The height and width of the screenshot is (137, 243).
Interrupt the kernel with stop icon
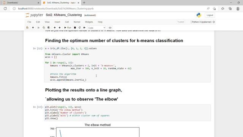pos(75,28)
